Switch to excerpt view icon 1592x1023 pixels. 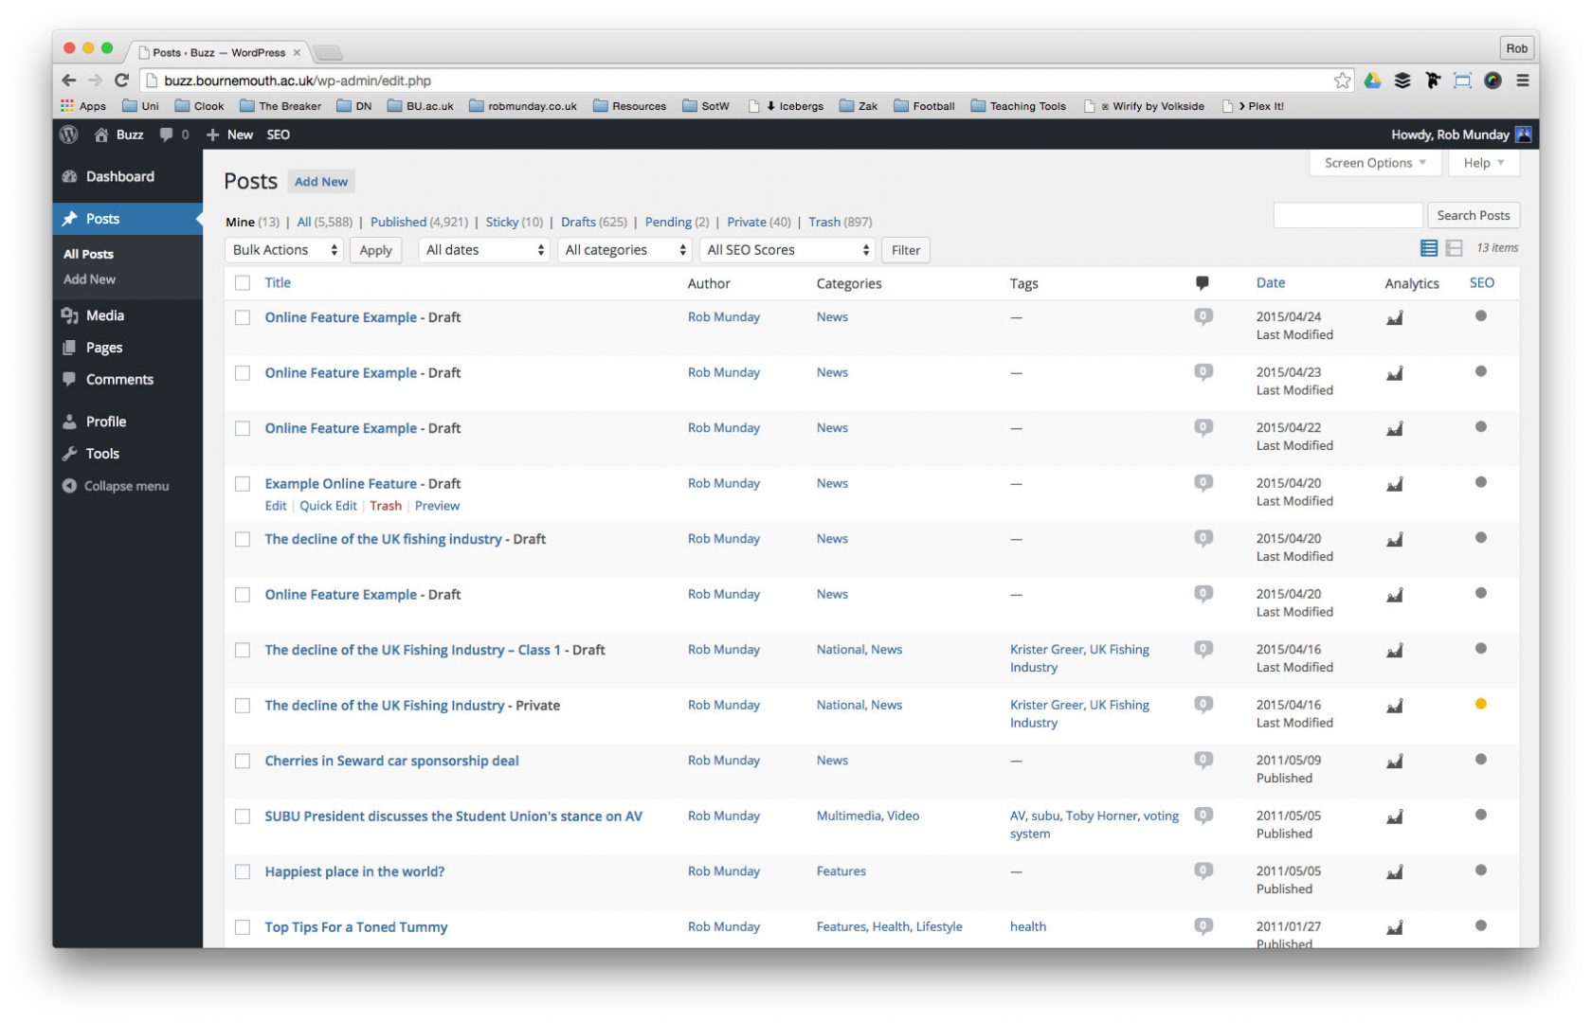click(1454, 248)
